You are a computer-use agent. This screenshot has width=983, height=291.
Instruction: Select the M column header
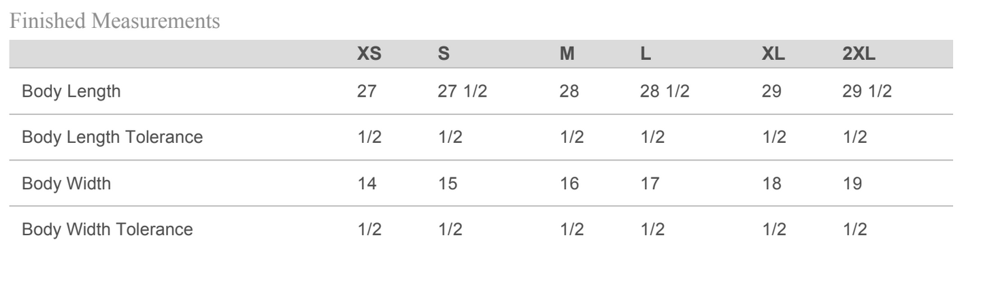pyautogui.click(x=567, y=54)
